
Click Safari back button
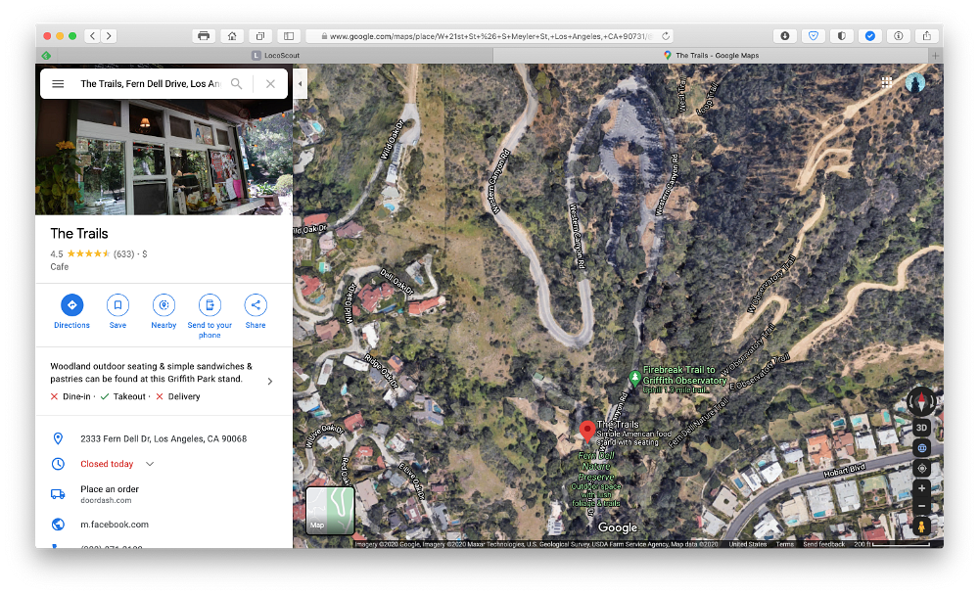click(92, 36)
